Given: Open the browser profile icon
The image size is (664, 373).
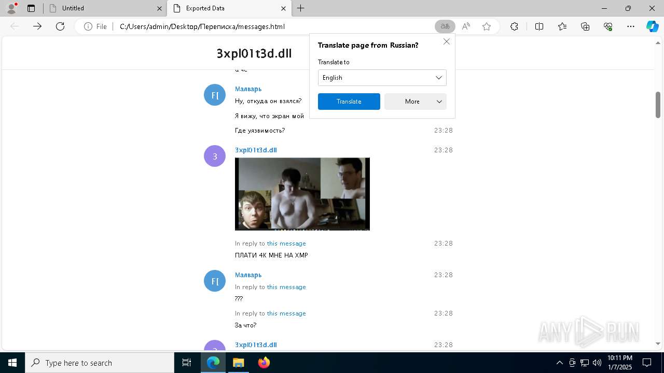Looking at the screenshot, I should [x=11, y=8].
